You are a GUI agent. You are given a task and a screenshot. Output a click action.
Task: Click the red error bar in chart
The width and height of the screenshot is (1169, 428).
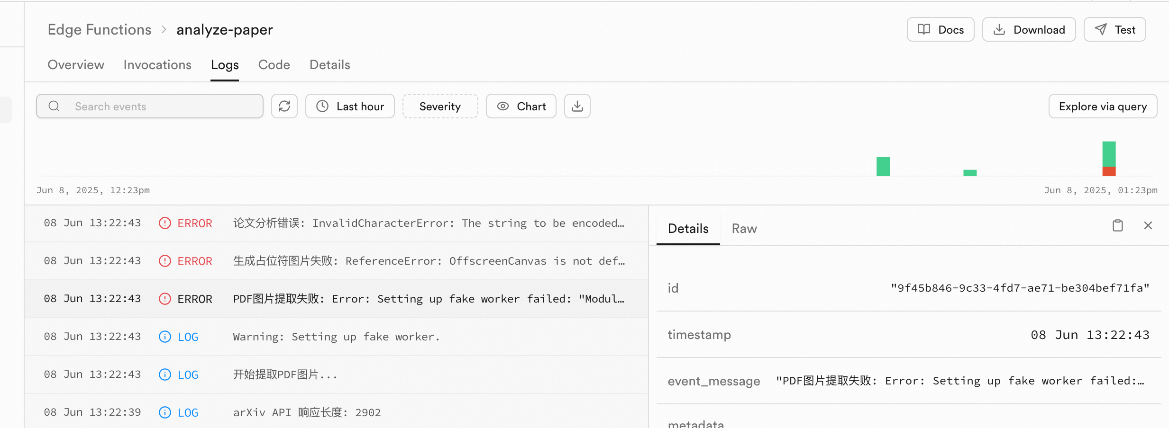[1109, 171]
